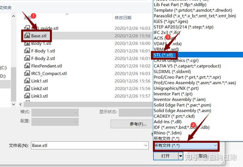Click the 打开 open button
The image size is (243, 167).
pyautogui.click(x=166, y=156)
